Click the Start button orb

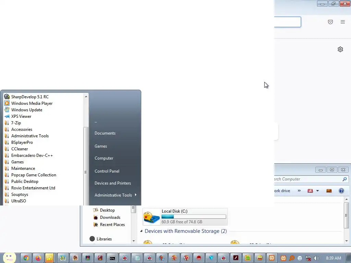tap(9, 258)
